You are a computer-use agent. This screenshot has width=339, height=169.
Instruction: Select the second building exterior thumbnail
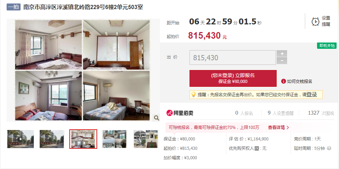click(x=52, y=139)
